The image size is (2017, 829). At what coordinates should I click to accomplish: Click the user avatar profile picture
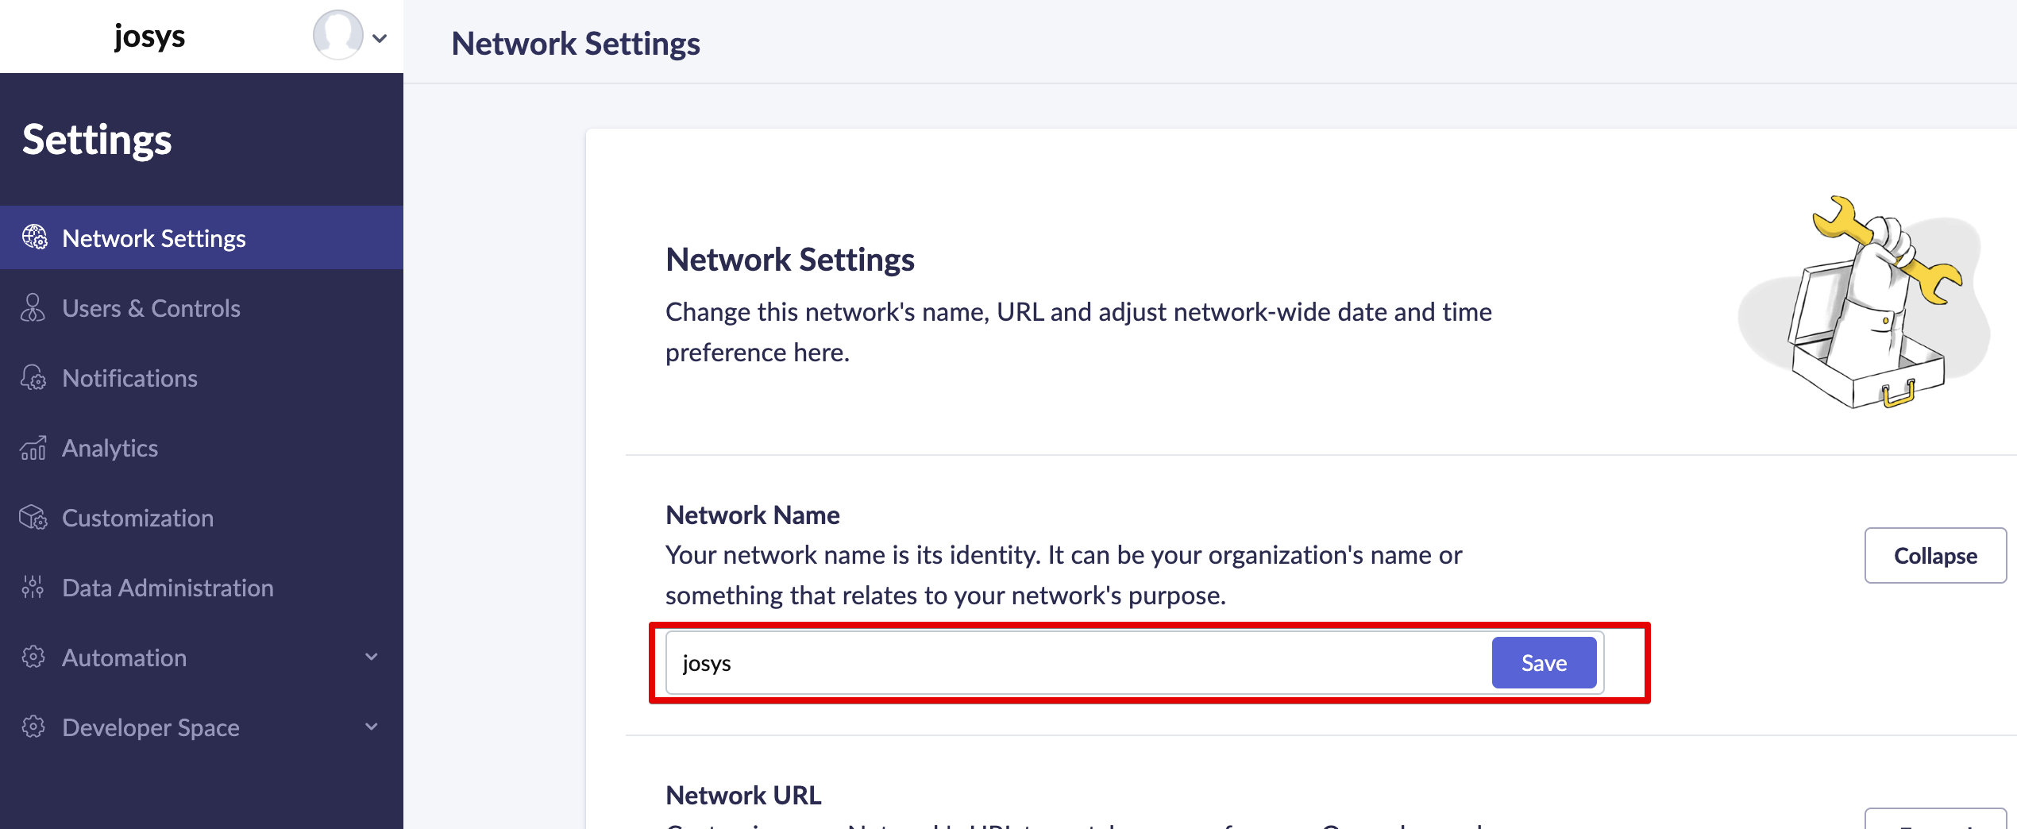[337, 36]
